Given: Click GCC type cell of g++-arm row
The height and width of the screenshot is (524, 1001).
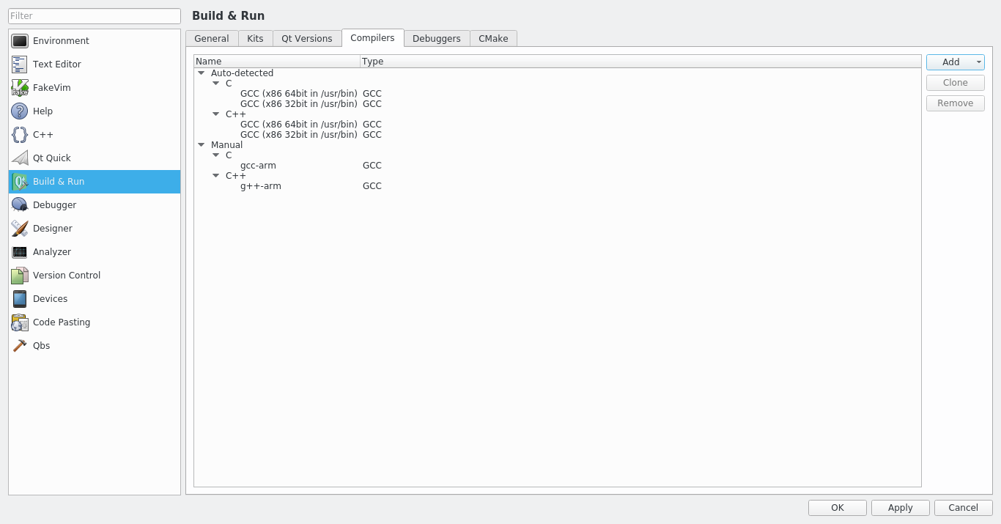Looking at the screenshot, I should point(372,186).
